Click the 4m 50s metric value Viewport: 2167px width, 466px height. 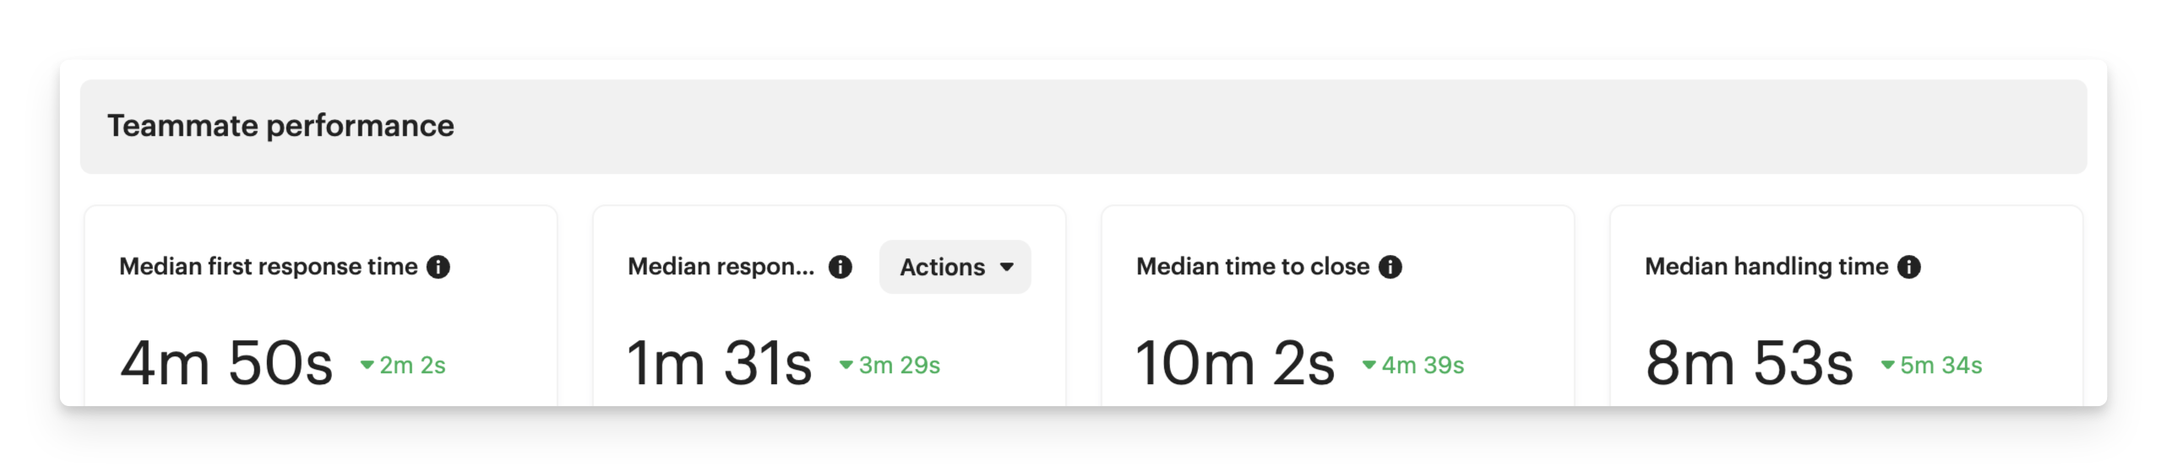[x=226, y=364]
